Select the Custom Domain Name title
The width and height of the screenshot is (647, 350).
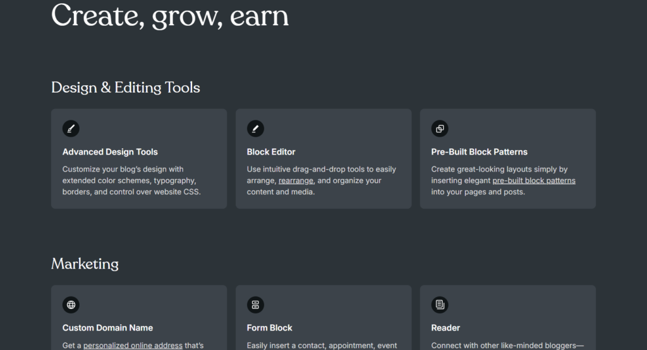coord(107,328)
